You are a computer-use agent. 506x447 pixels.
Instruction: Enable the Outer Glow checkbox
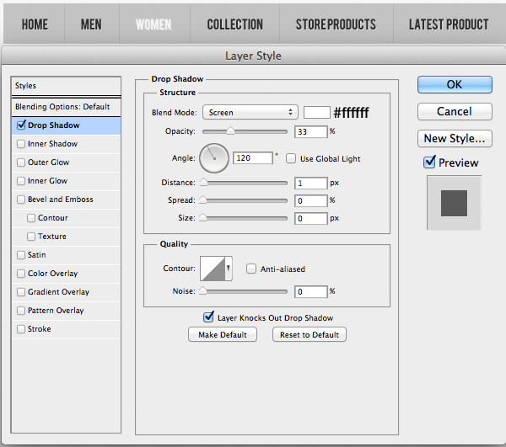point(21,162)
